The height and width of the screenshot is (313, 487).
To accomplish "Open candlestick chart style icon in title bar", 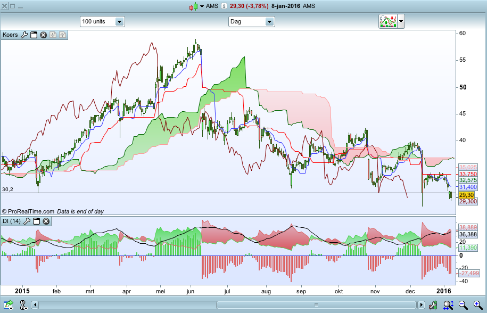I will 193,6.
